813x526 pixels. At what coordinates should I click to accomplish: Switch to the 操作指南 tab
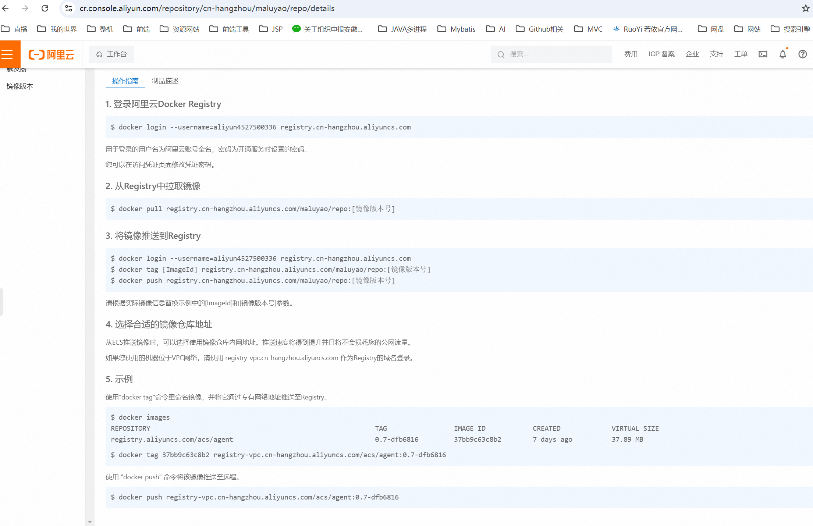125,81
